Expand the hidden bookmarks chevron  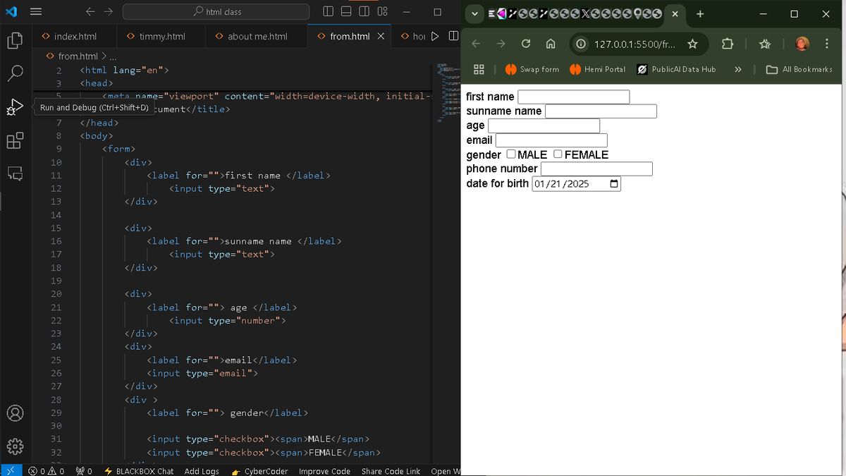[x=738, y=69]
